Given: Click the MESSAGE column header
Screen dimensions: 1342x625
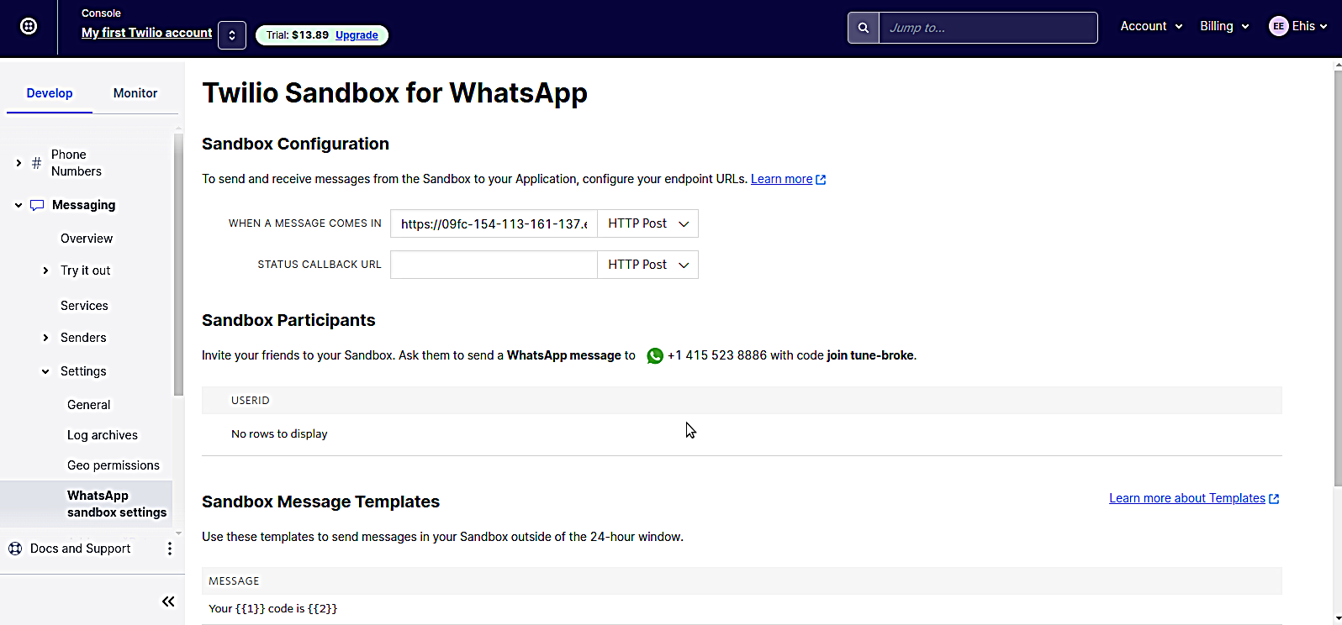Looking at the screenshot, I should coord(234,581).
